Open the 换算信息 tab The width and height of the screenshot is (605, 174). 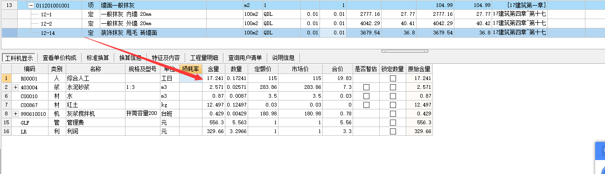tap(130, 58)
